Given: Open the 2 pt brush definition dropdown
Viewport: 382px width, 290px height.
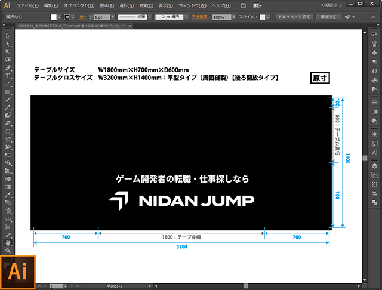Looking at the screenshot, I should tap(186, 17).
